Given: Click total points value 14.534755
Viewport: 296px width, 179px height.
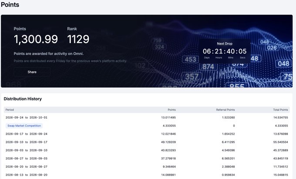Looking at the screenshot, I should [x=280, y=117].
